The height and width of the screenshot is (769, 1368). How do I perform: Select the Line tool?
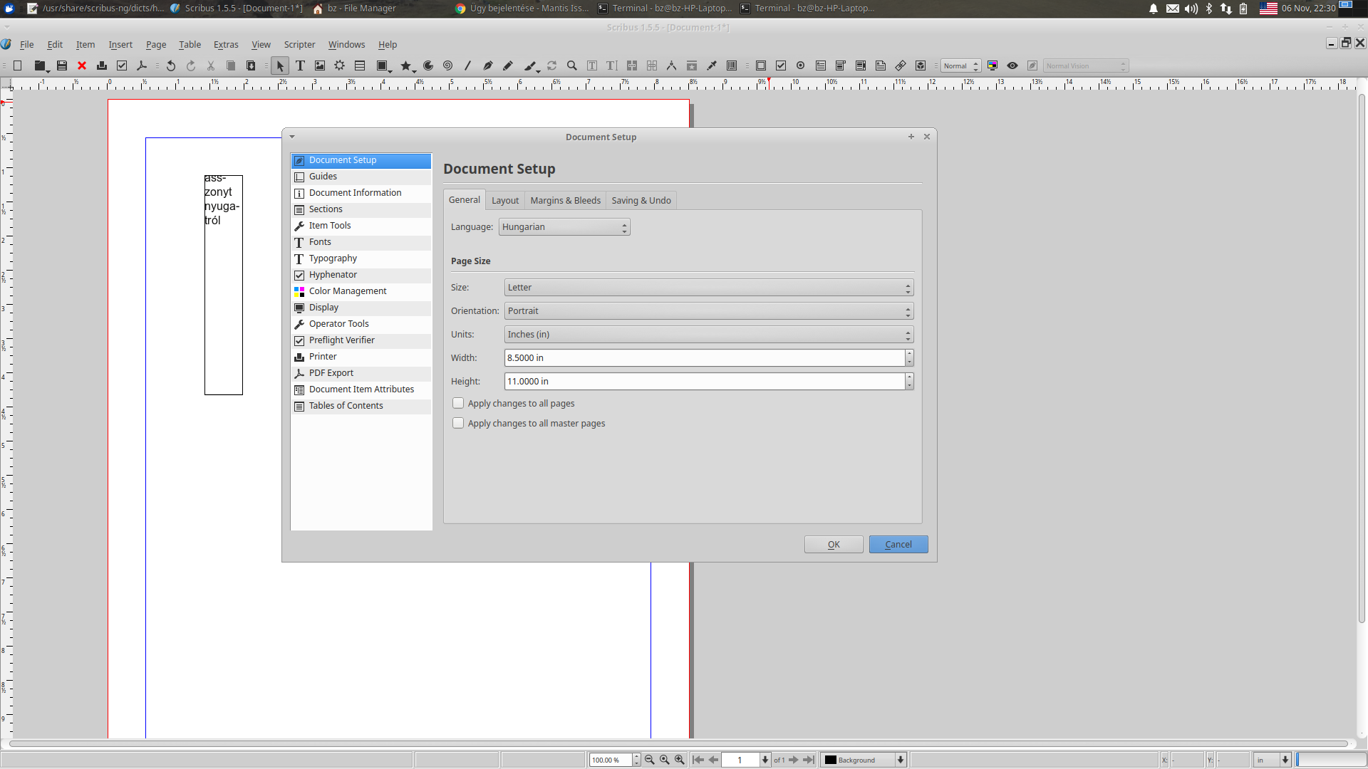(467, 66)
